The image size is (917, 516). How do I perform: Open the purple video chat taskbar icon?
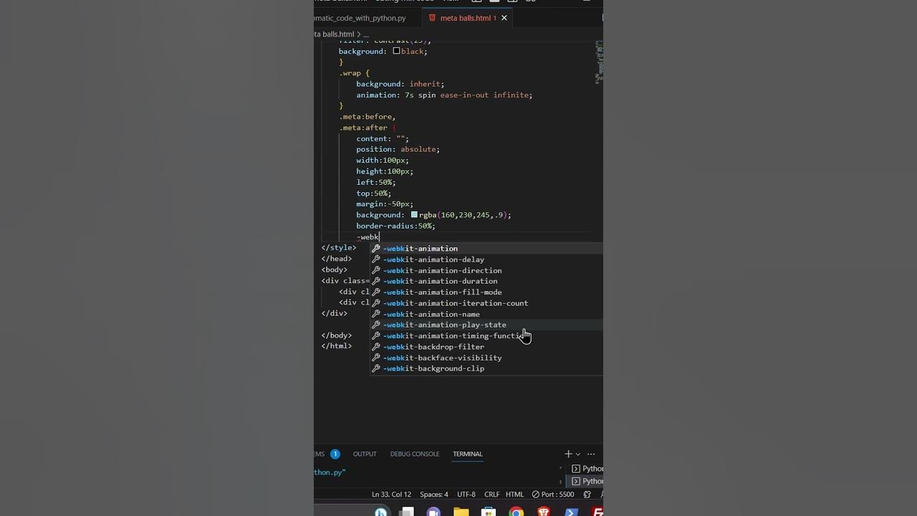(x=433, y=512)
